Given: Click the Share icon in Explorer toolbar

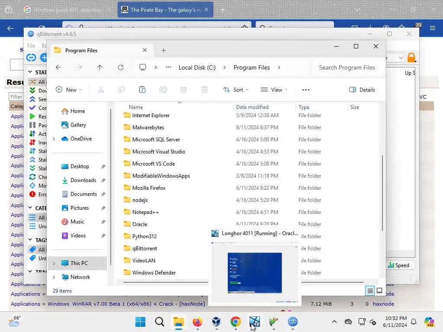Looking at the screenshot, I should coord(183,90).
